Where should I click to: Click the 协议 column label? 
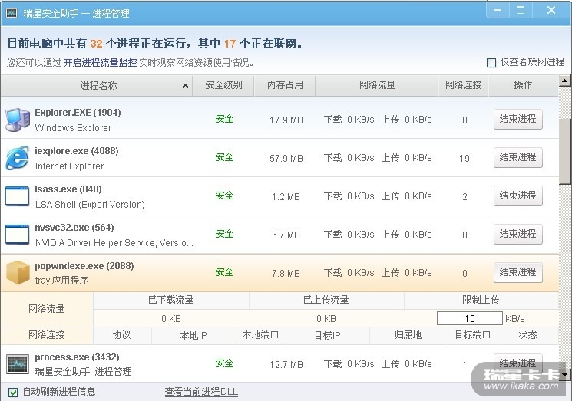click(x=121, y=335)
